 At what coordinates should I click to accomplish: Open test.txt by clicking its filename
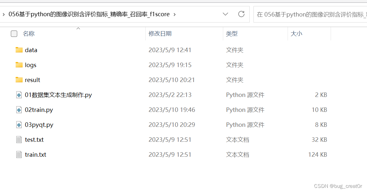tap(34, 140)
